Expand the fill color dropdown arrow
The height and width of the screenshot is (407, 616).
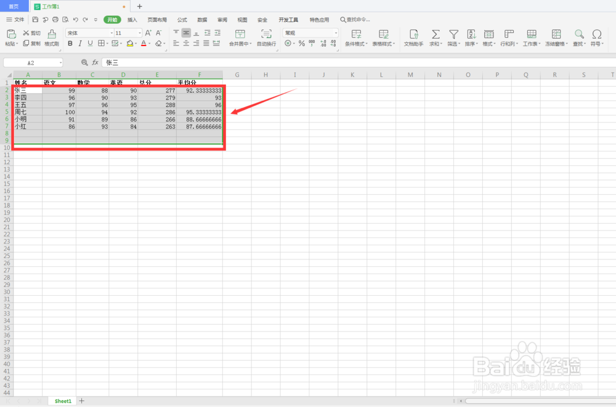[x=136, y=44]
